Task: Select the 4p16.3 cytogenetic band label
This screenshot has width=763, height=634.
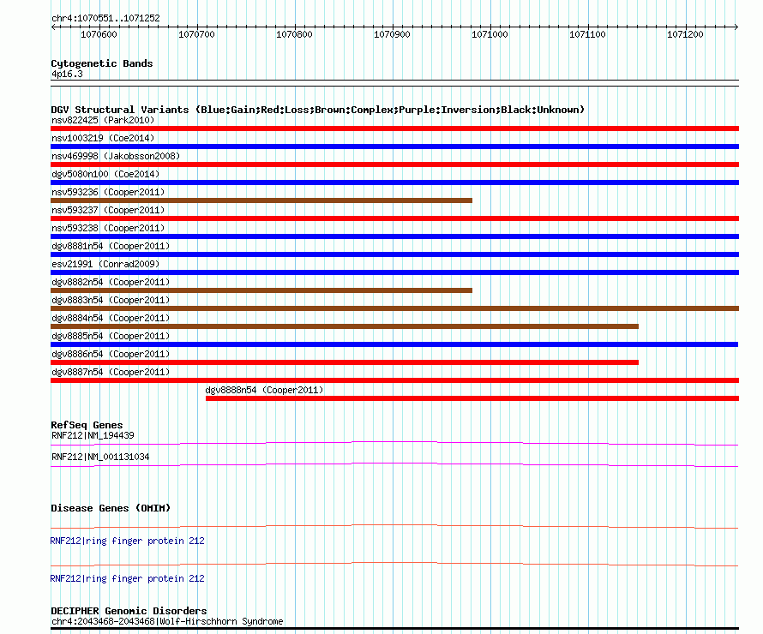Action: (x=67, y=75)
